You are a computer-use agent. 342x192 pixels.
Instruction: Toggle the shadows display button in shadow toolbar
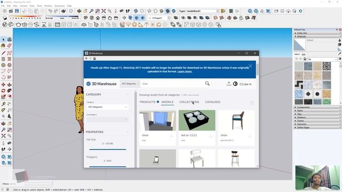coord(5,18)
